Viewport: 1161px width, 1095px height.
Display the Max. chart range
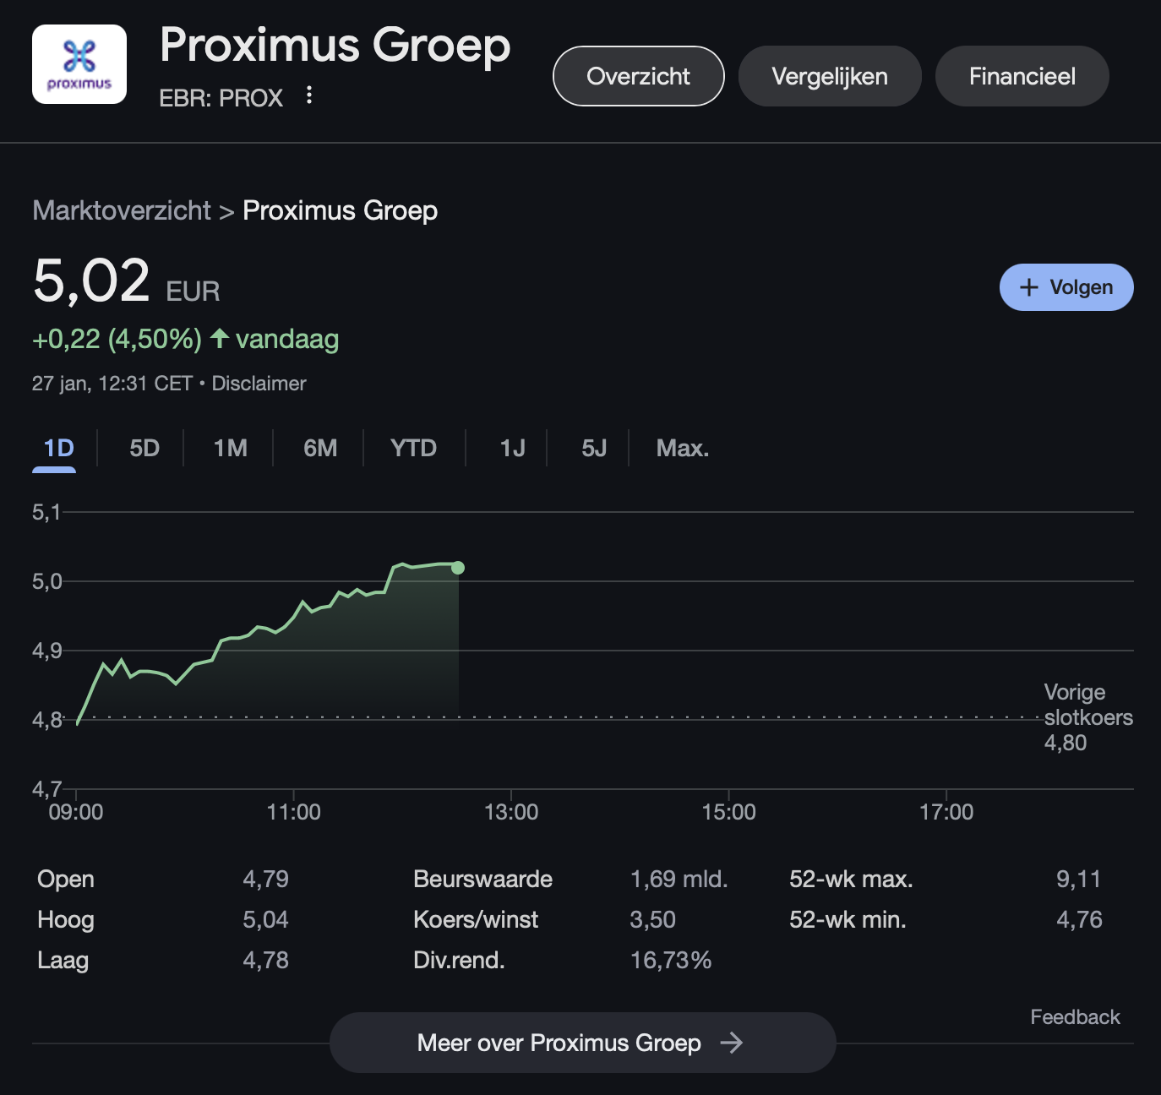coord(682,448)
